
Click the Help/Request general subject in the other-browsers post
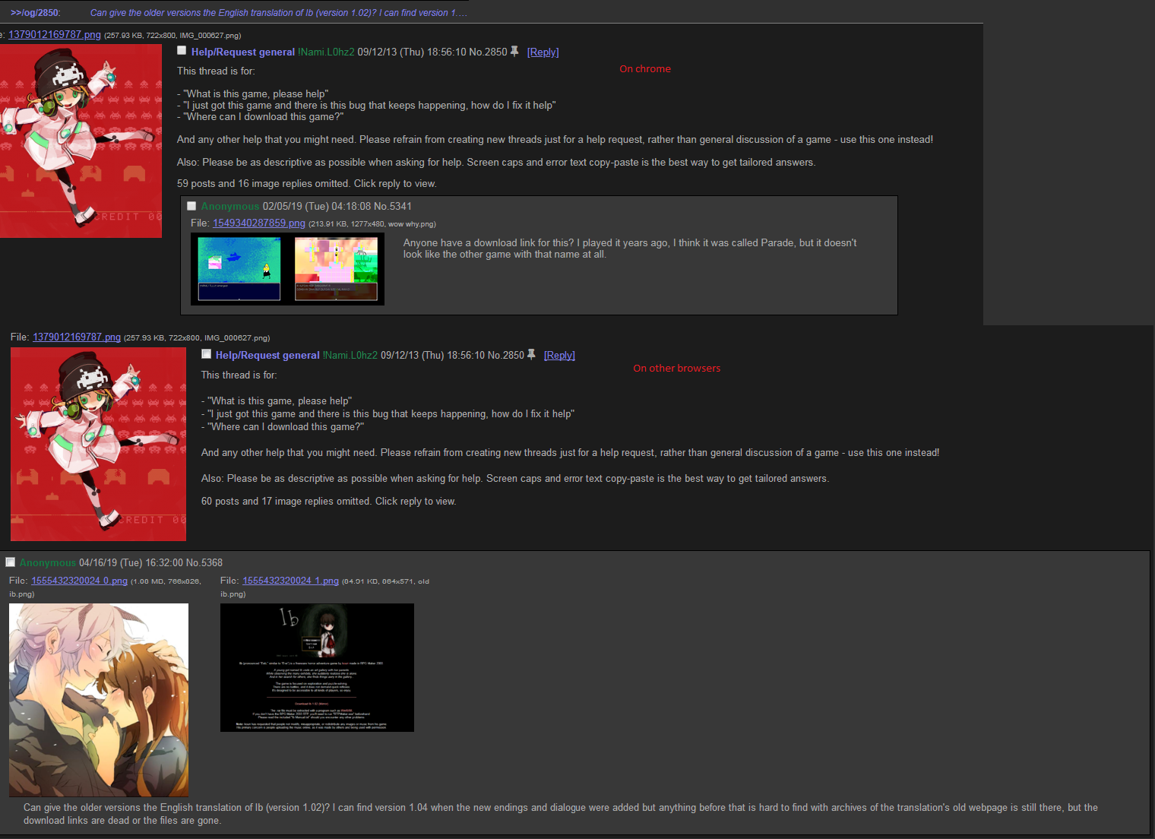tap(267, 356)
